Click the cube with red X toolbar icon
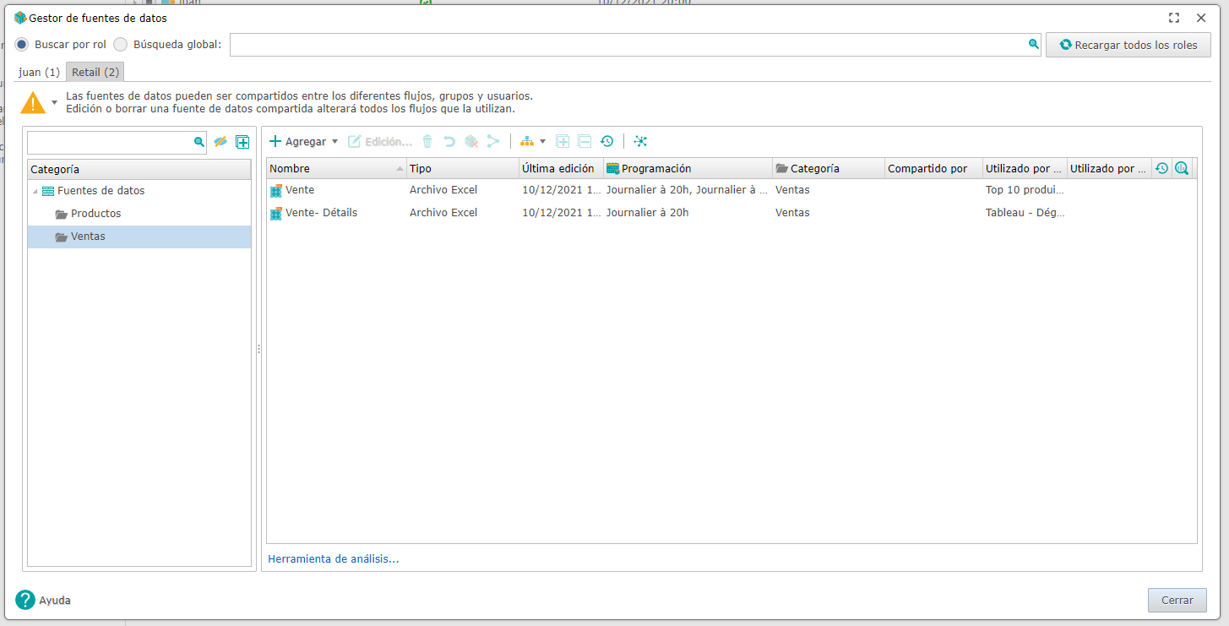This screenshot has height=626, width=1229. (471, 142)
